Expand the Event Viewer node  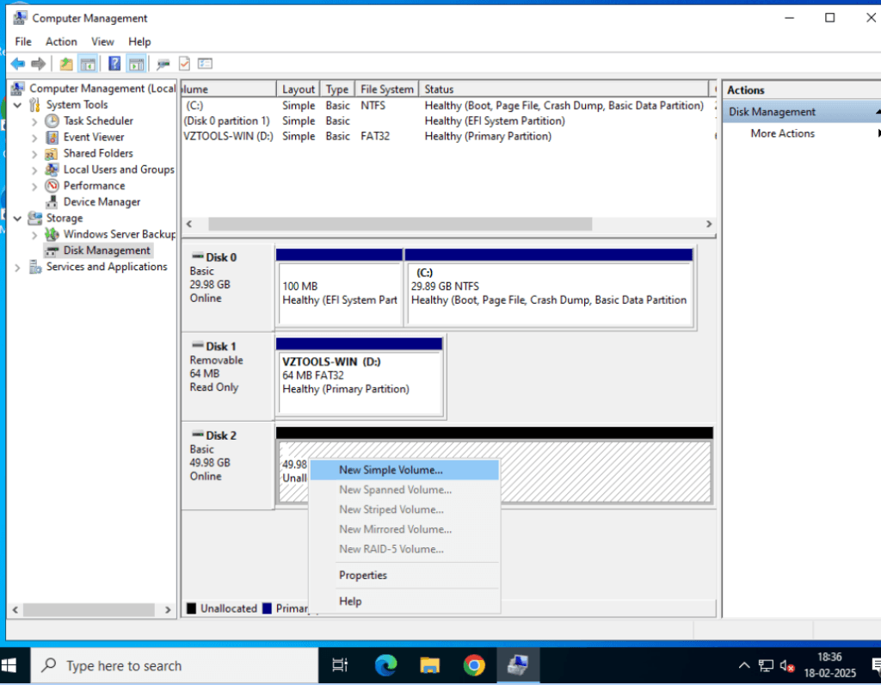pos(34,138)
